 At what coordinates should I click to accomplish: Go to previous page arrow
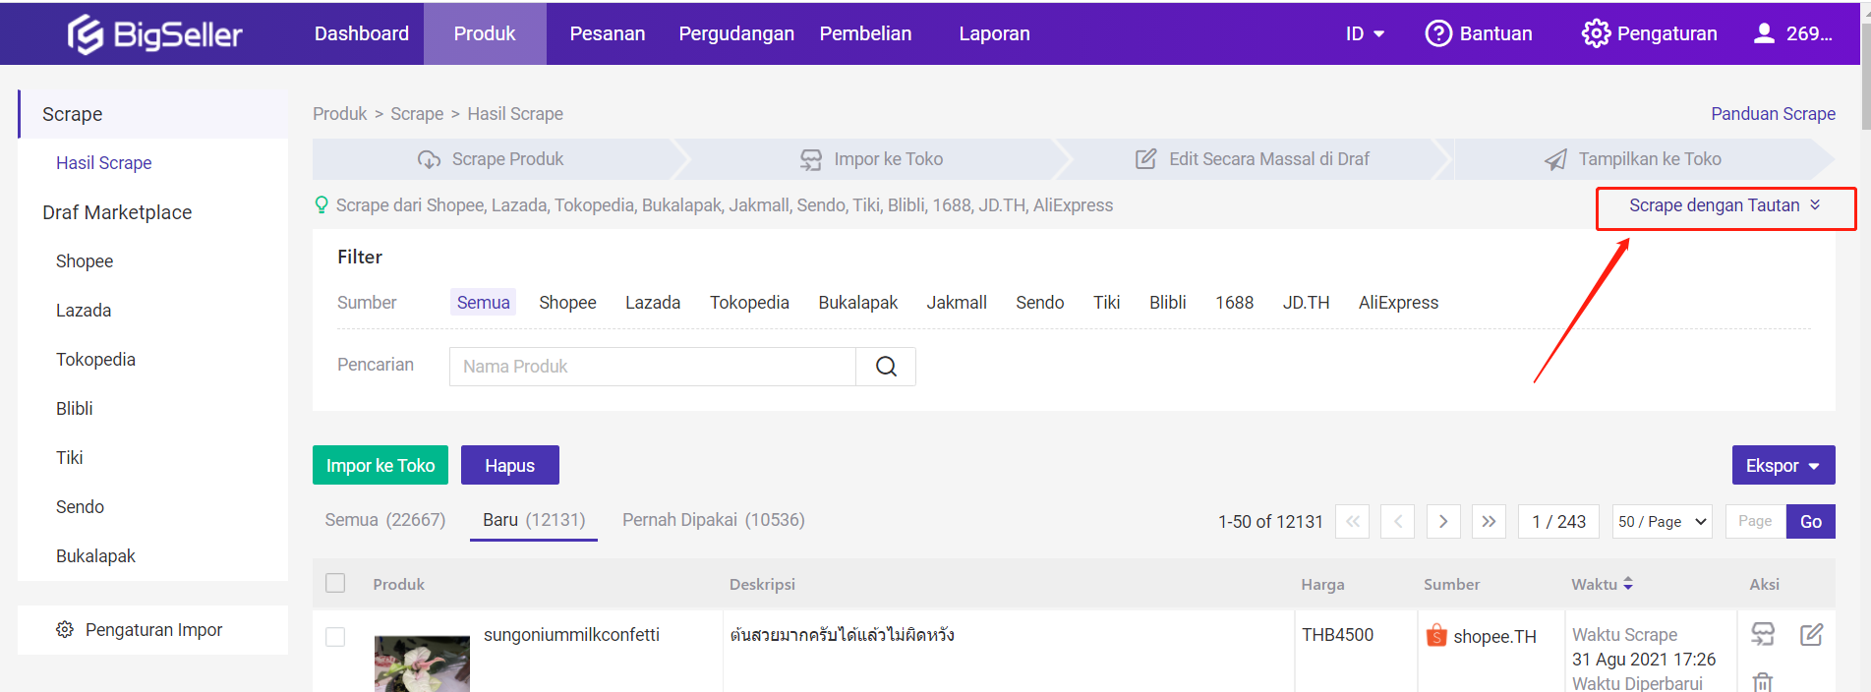pyautogui.click(x=1398, y=522)
